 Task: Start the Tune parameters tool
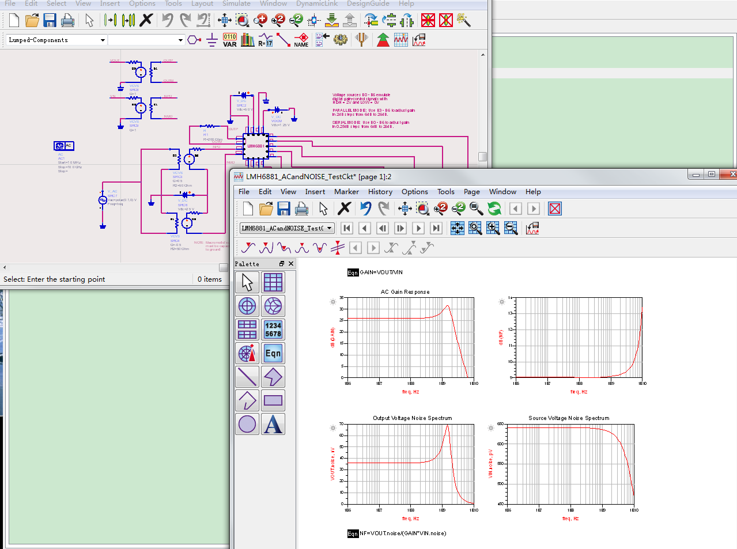(362, 40)
